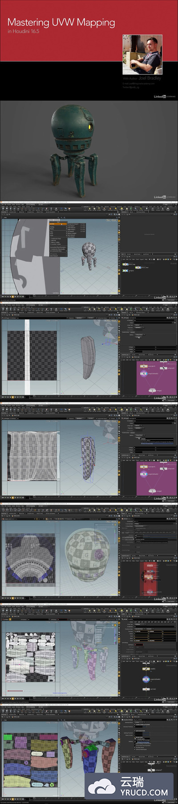Viewport: 178px width, 804px height.
Task: Select the uvquickshade1 node in the grey-leg screenshot
Action: [x=144, y=374]
